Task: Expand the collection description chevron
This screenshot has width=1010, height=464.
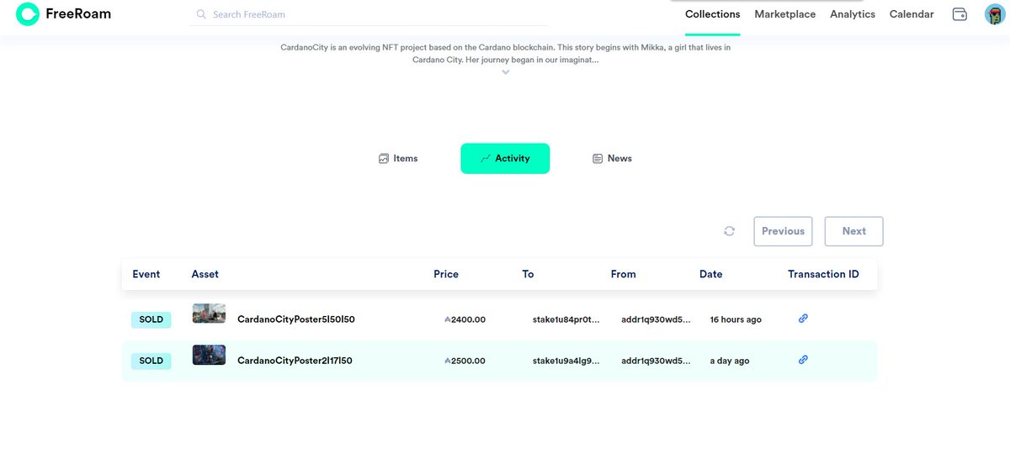Action: tap(505, 72)
